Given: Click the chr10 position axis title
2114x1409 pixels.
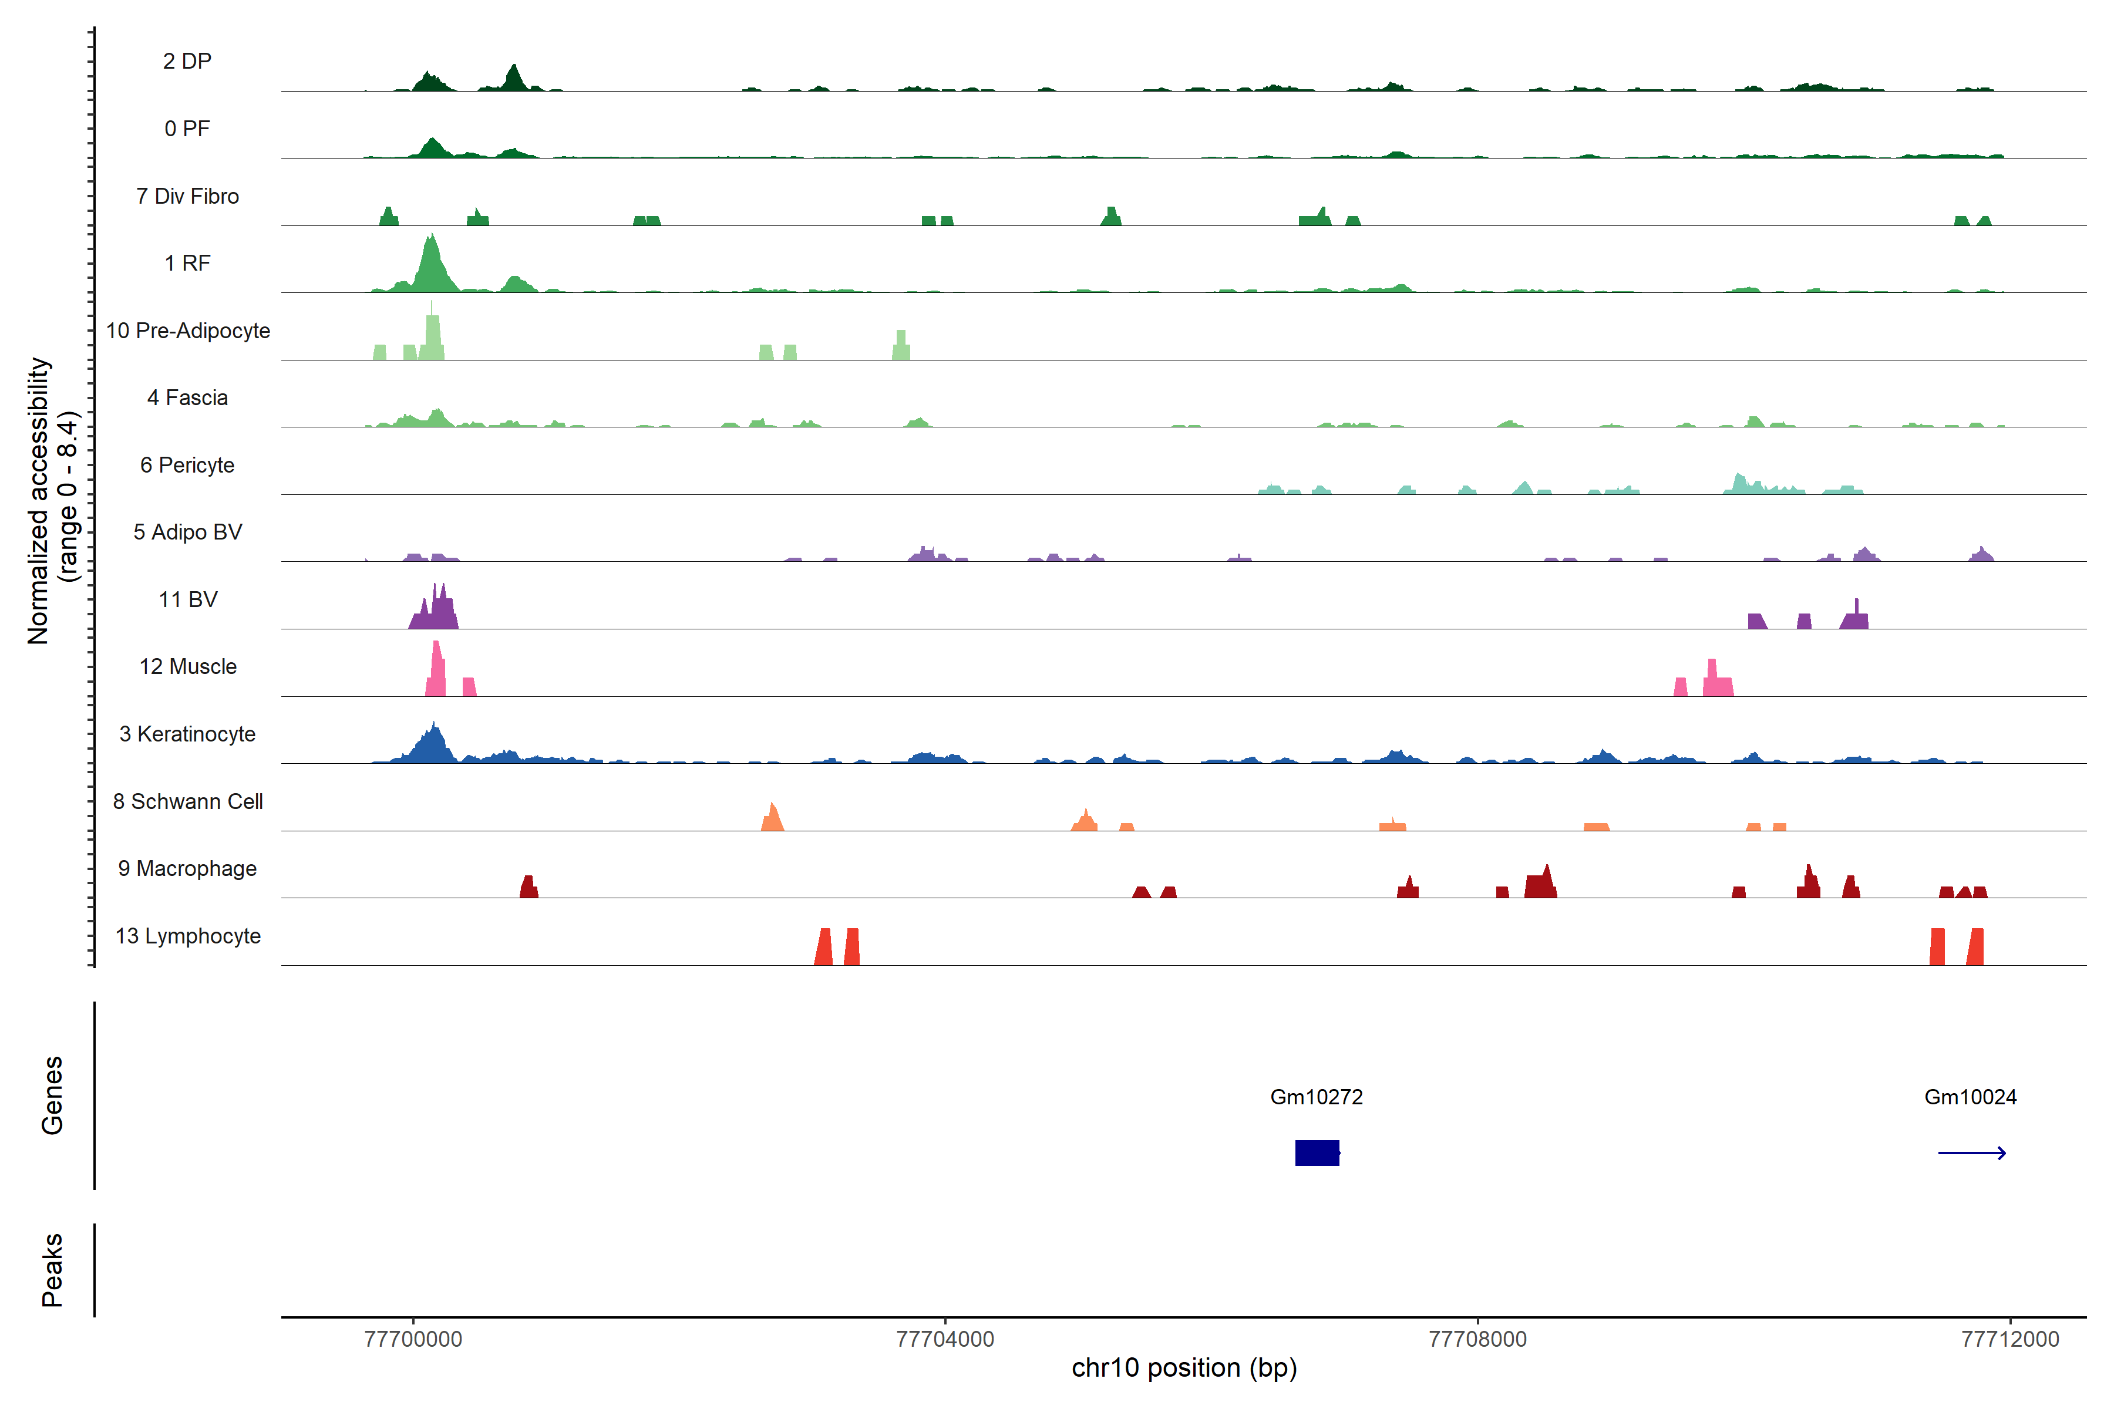Looking at the screenshot, I should coord(1184,1368).
